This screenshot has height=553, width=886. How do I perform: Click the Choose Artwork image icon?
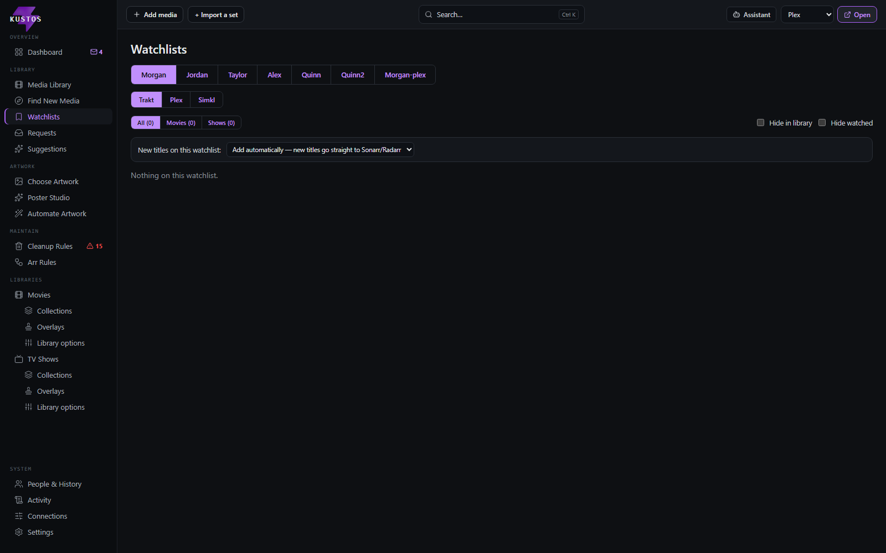(19, 181)
